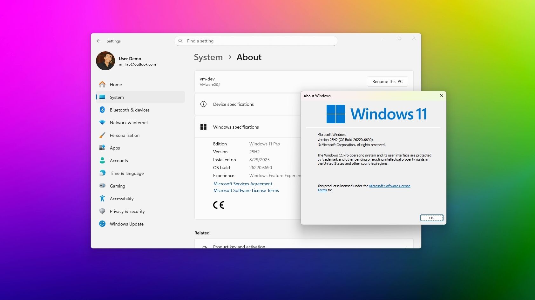This screenshot has height=300, width=535.
Task: Open the Microsoft Services Agreement link
Action: pos(243,184)
